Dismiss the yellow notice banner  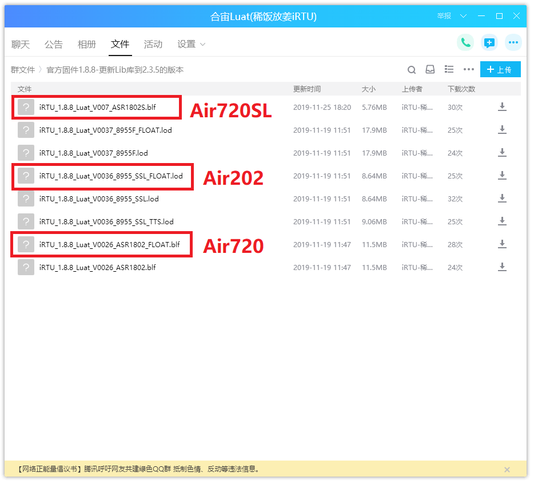point(507,469)
